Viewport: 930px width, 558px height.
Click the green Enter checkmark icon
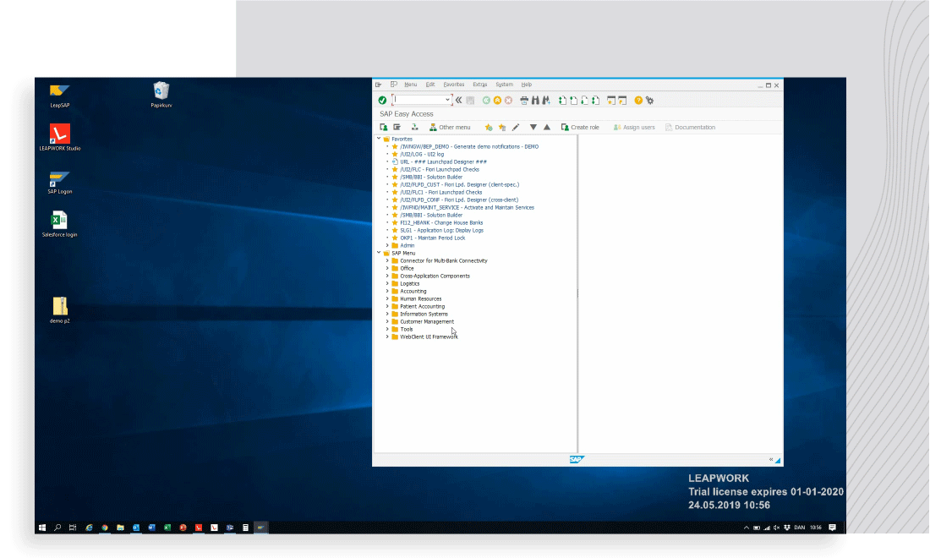382,100
